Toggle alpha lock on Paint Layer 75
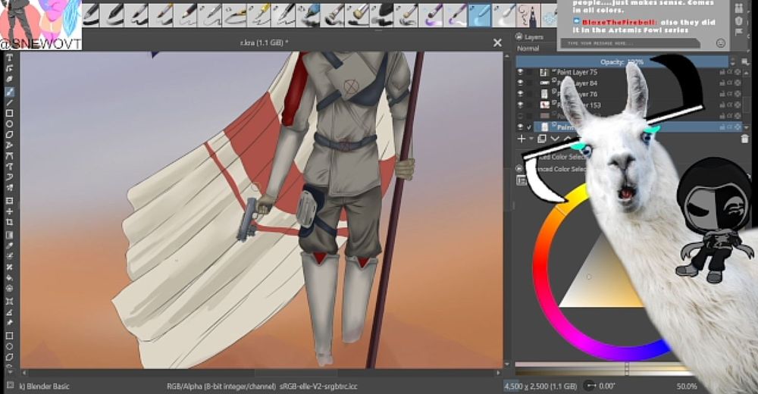Viewport: 758px width, 394px height. click(738, 72)
